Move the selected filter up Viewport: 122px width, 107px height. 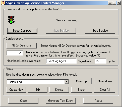81,81
